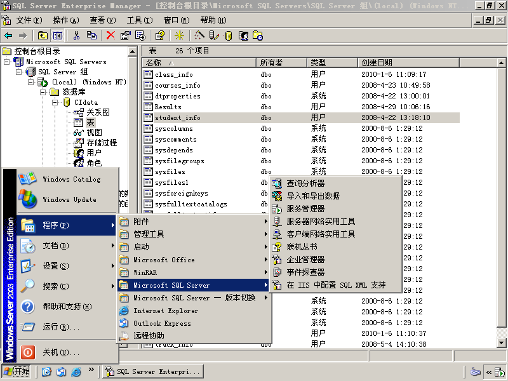Open 事件探查器 menu entry
508x381 pixels.
click(336, 272)
